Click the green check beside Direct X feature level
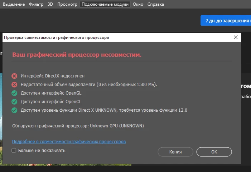Screen dimensions: 251x172 [14, 110]
